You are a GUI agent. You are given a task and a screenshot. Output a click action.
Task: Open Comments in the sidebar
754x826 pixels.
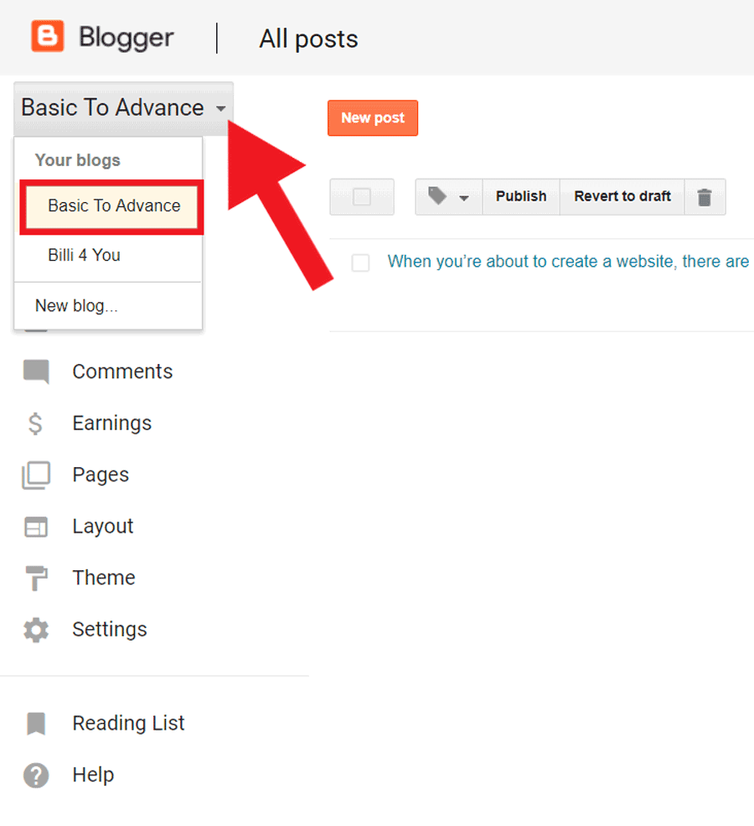click(x=122, y=372)
